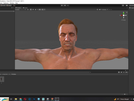Toggle hidden objects visibility count icon
The width and height of the screenshot is (134, 101).
pyautogui.click(x=40, y=10)
